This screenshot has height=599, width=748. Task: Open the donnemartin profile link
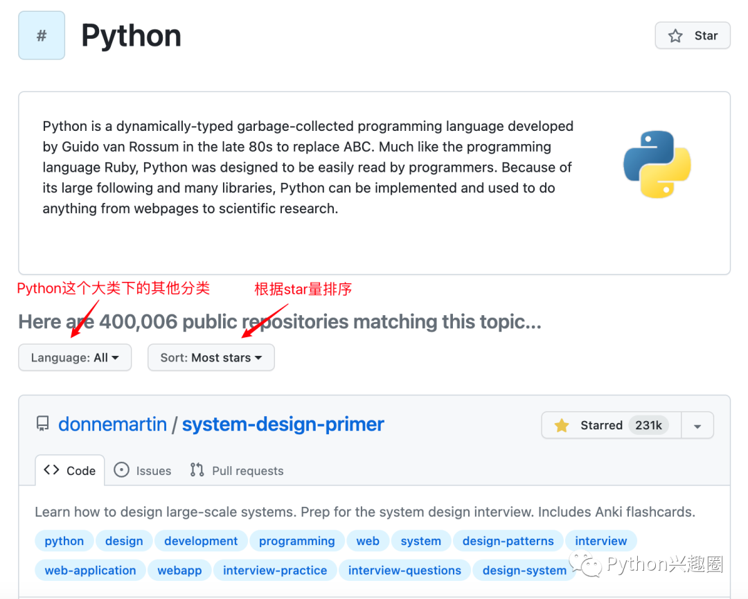click(x=113, y=424)
